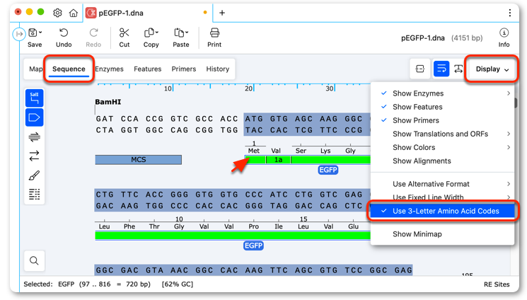The image size is (527, 300).
Task: Cut the selected sequence with scissors icon
Action: point(124,33)
